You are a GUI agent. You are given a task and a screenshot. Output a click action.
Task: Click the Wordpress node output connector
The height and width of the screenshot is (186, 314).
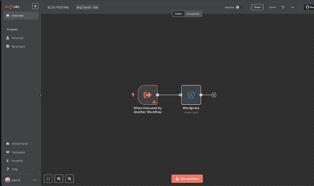coord(201,95)
